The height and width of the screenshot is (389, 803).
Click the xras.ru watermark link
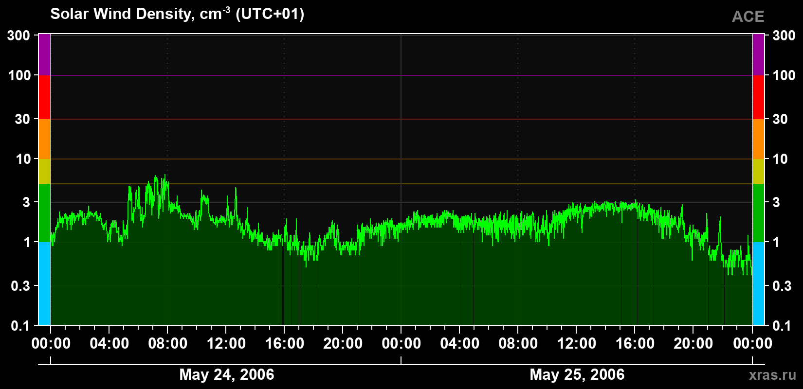click(772, 375)
